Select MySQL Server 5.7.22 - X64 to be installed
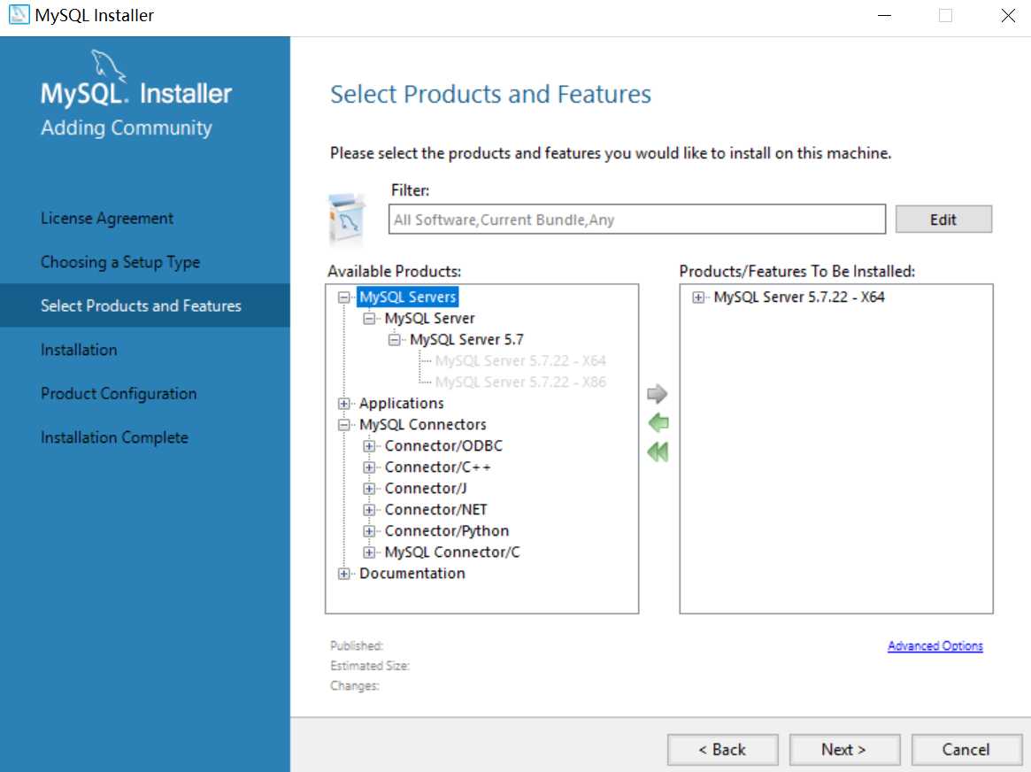This screenshot has width=1031, height=772. click(799, 297)
